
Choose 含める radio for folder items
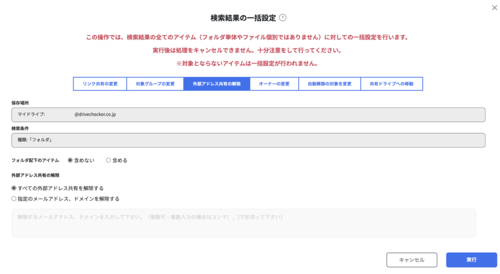tap(108, 160)
